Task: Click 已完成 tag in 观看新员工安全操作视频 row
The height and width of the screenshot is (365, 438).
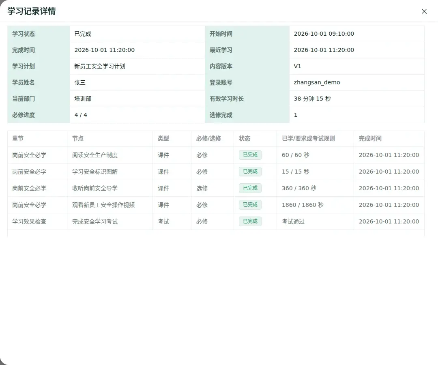Action: 250,205
